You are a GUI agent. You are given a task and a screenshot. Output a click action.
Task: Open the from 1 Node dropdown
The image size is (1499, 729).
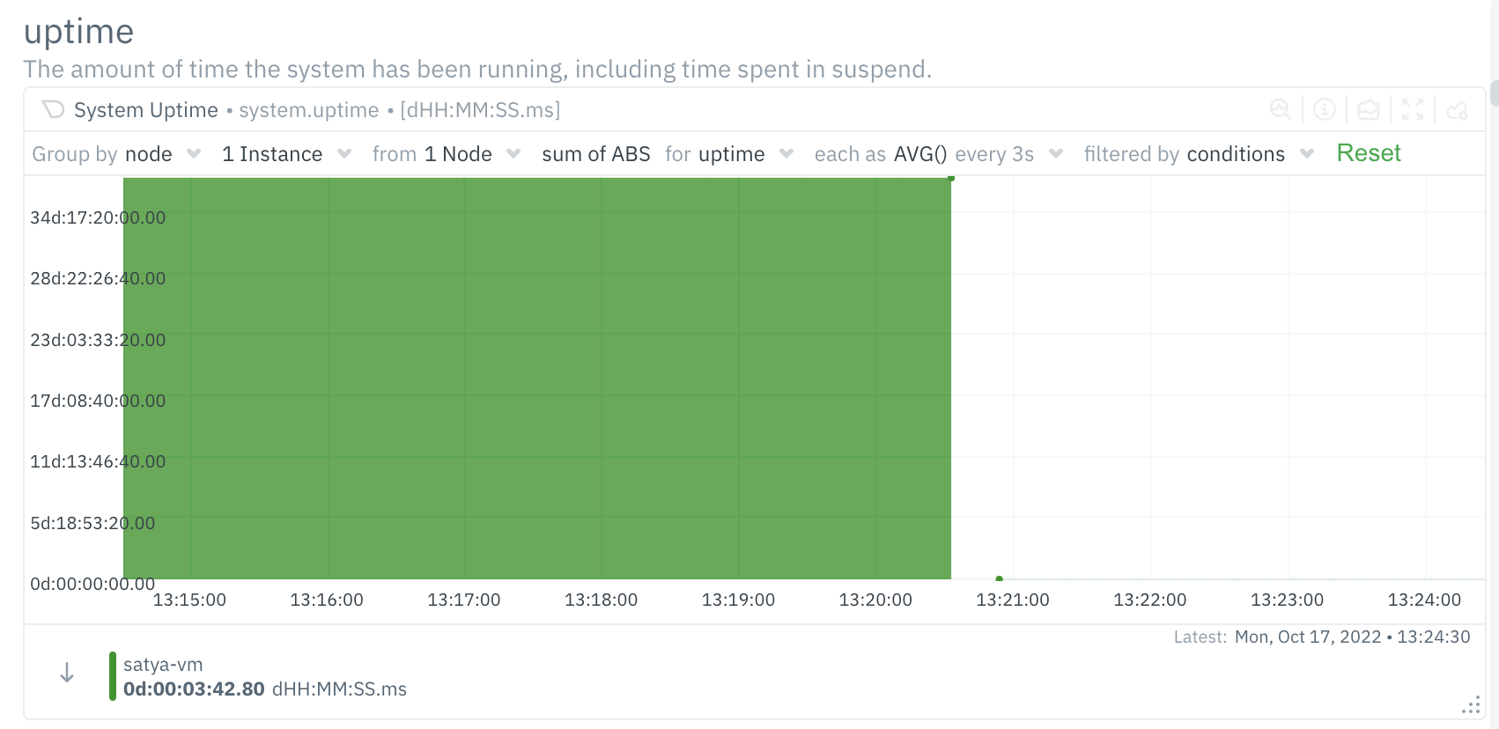point(513,153)
